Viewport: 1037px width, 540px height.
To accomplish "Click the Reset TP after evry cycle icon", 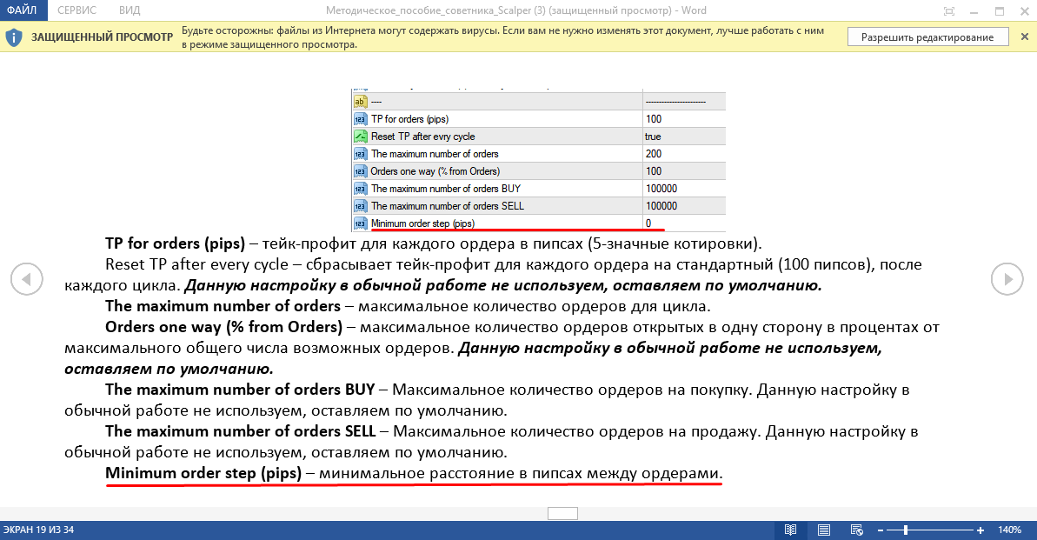I will 360,137.
